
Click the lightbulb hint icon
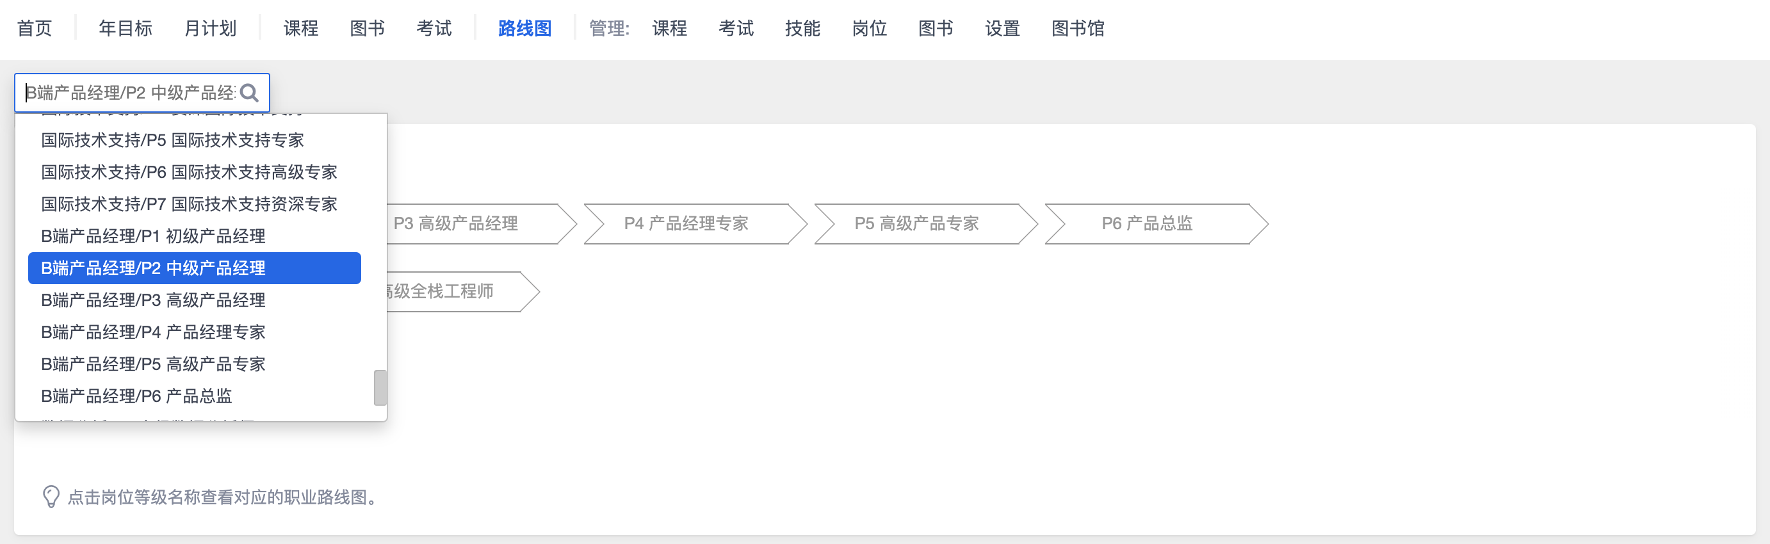coord(51,497)
